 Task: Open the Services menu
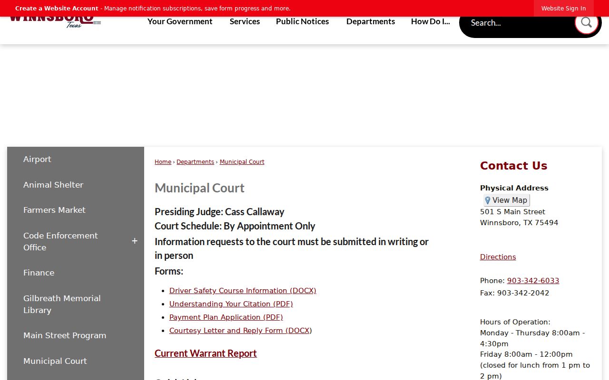coord(245,21)
